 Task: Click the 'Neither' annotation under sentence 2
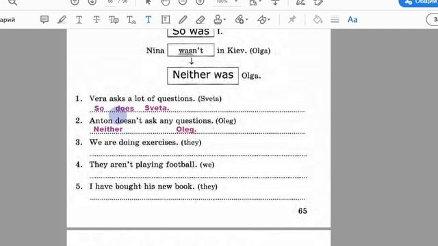coord(108,129)
